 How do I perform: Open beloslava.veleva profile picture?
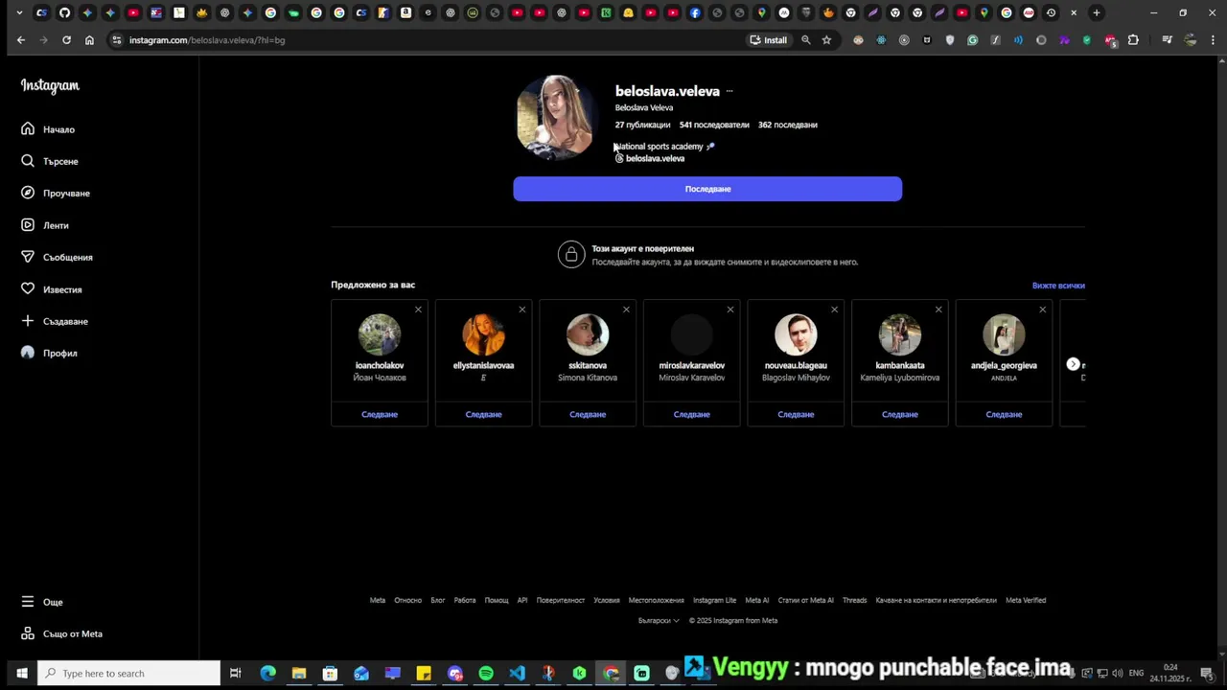pyautogui.click(x=555, y=117)
